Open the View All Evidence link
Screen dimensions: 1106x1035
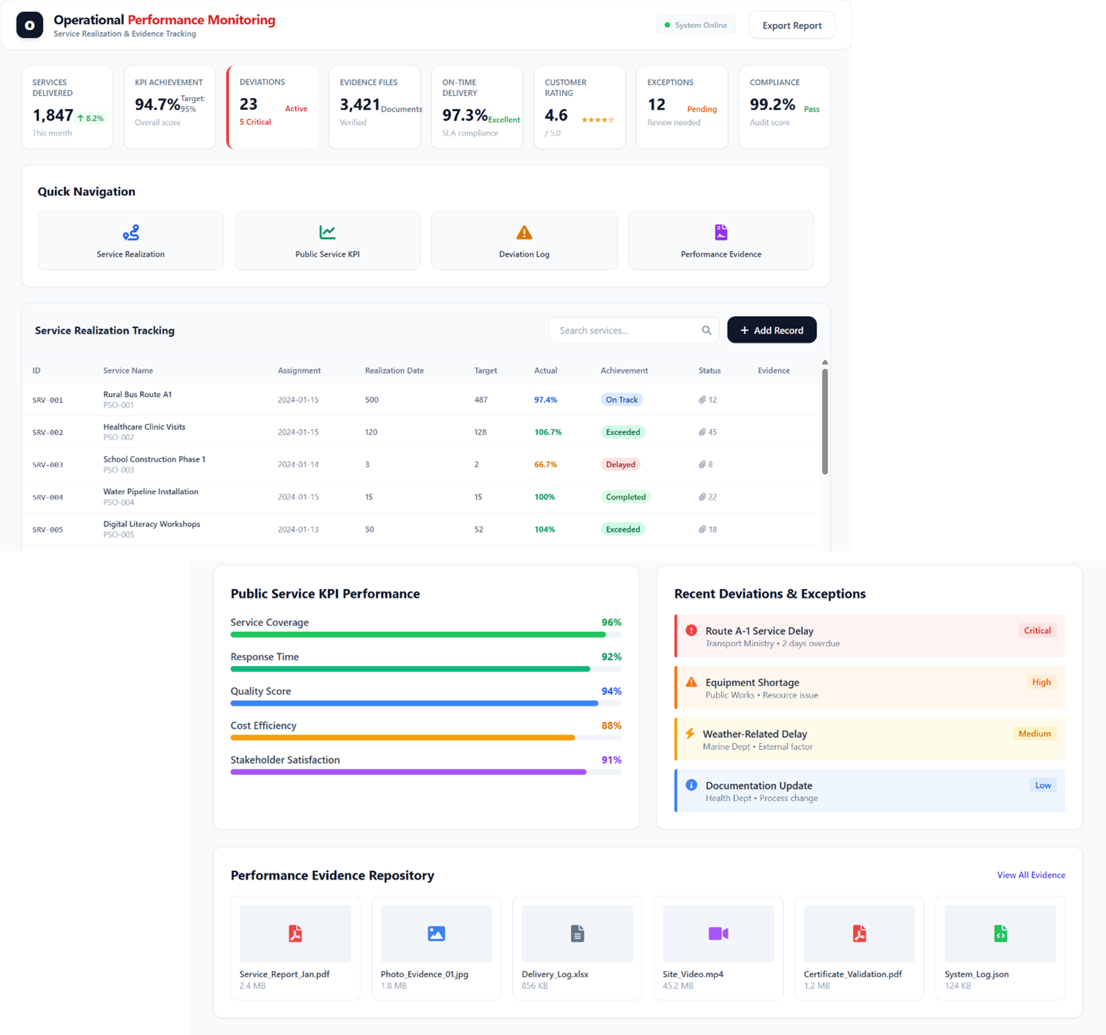[1030, 875]
